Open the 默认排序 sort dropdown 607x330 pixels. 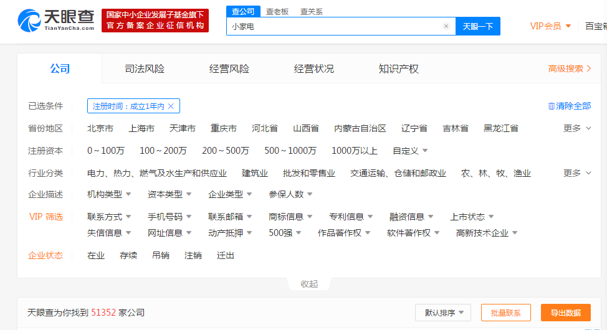(x=442, y=313)
